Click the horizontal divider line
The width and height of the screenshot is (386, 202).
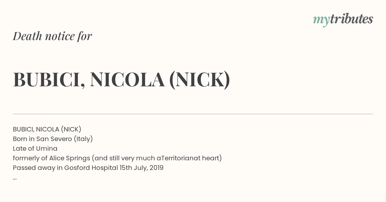193,114
